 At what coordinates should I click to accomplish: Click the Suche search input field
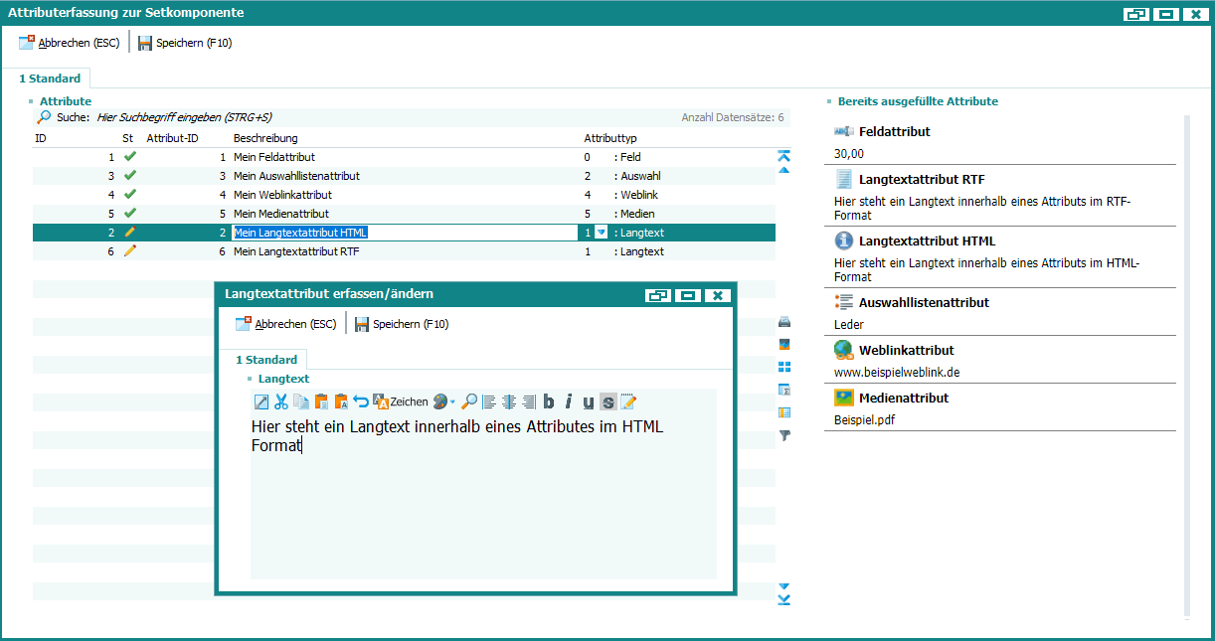[298, 117]
